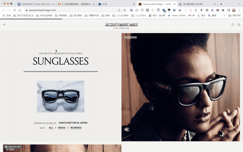Click the share icon in address bar
The height and width of the screenshot is (152, 243).
(119, 10)
